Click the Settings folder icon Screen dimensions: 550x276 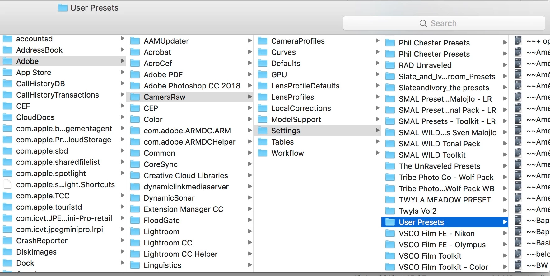click(x=263, y=131)
